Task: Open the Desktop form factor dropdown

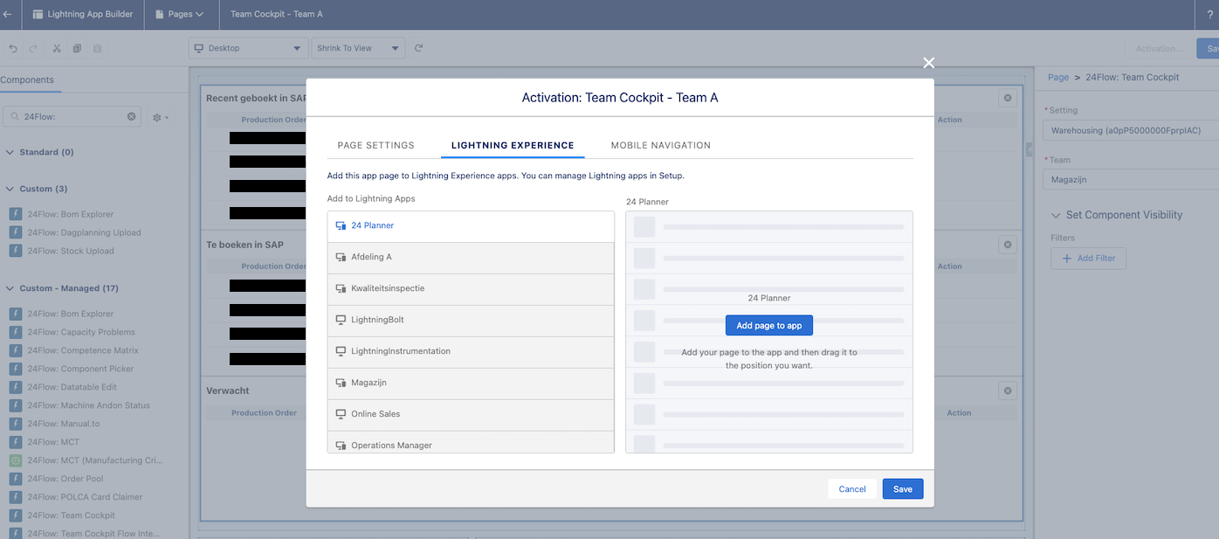Action: (247, 48)
